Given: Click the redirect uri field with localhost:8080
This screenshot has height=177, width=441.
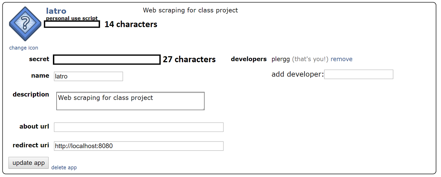Looking at the screenshot, I should click(x=139, y=146).
